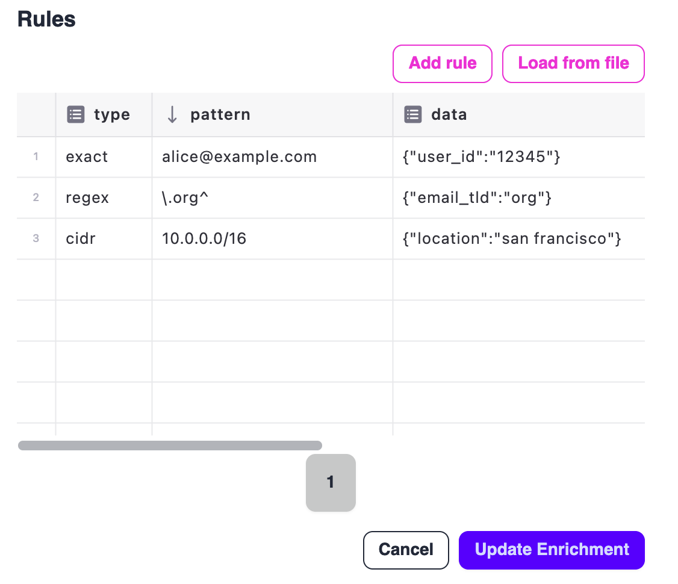This screenshot has width=678, height=584.
Task: Select the email_tld org data cell
Action: pyautogui.click(x=476, y=198)
